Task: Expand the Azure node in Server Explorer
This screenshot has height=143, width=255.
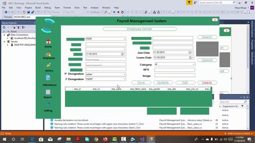Action: pyautogui.click(x=4, y=31)
